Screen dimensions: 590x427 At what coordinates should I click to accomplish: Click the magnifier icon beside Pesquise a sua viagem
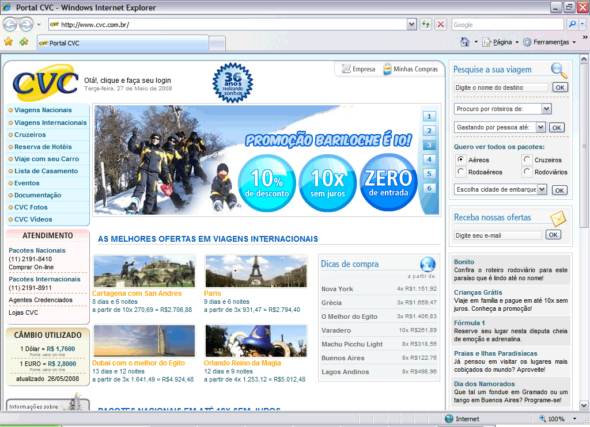559,70
